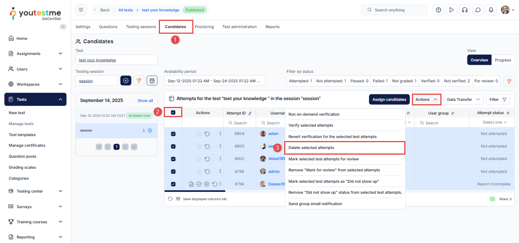Viewport: 519px width, 243px height.
Task: Click the Assign candidates button
Action: point(389,99)
